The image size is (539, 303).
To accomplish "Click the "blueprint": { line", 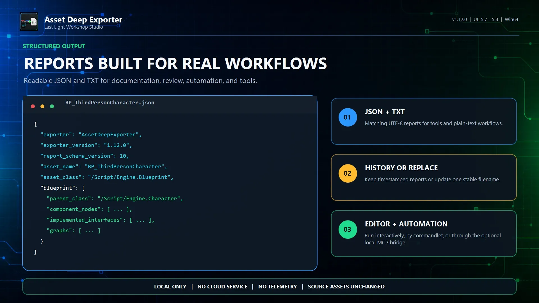I will (62, 188).
